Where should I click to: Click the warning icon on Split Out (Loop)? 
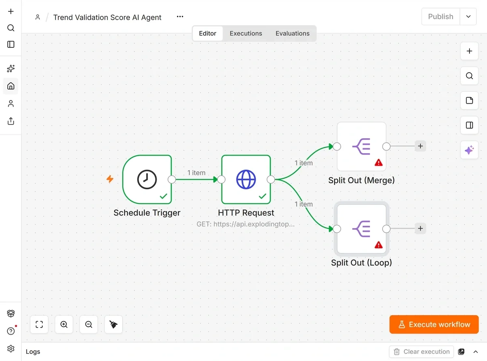pos(379,245)
